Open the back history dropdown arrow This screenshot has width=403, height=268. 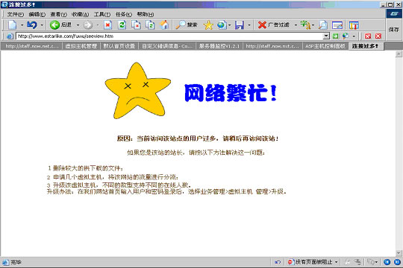click(x=78, y=25)
